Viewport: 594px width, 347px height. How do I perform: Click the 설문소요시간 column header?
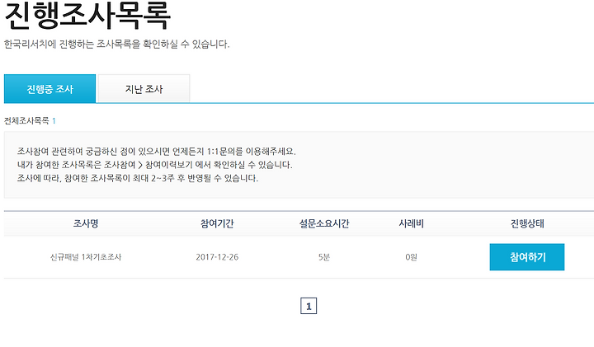[324, 223]
